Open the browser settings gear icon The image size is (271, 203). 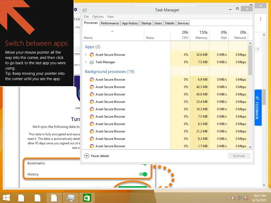(x=75, y=10)
